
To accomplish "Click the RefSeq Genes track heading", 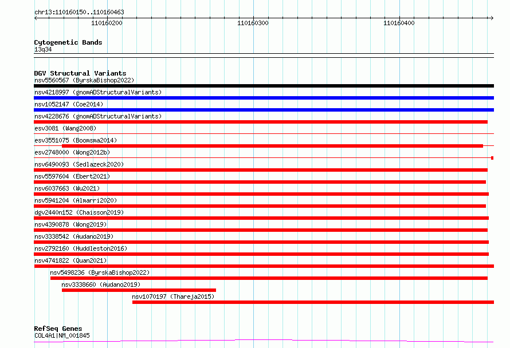I will point(58,329).
